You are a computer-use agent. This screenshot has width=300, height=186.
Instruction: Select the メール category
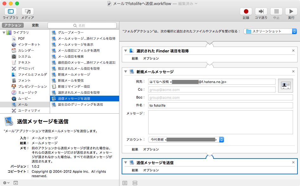pyautogui.click(x=25, y=105)
